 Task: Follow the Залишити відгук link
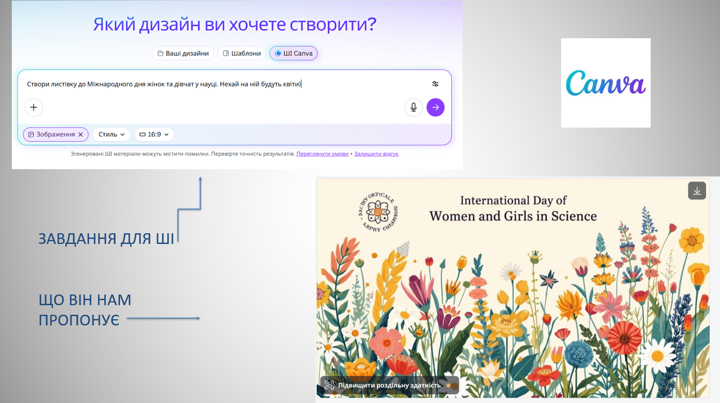376,153
